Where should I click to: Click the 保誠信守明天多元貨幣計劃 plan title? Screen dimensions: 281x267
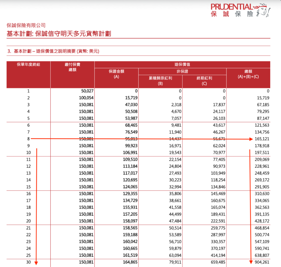59,34
